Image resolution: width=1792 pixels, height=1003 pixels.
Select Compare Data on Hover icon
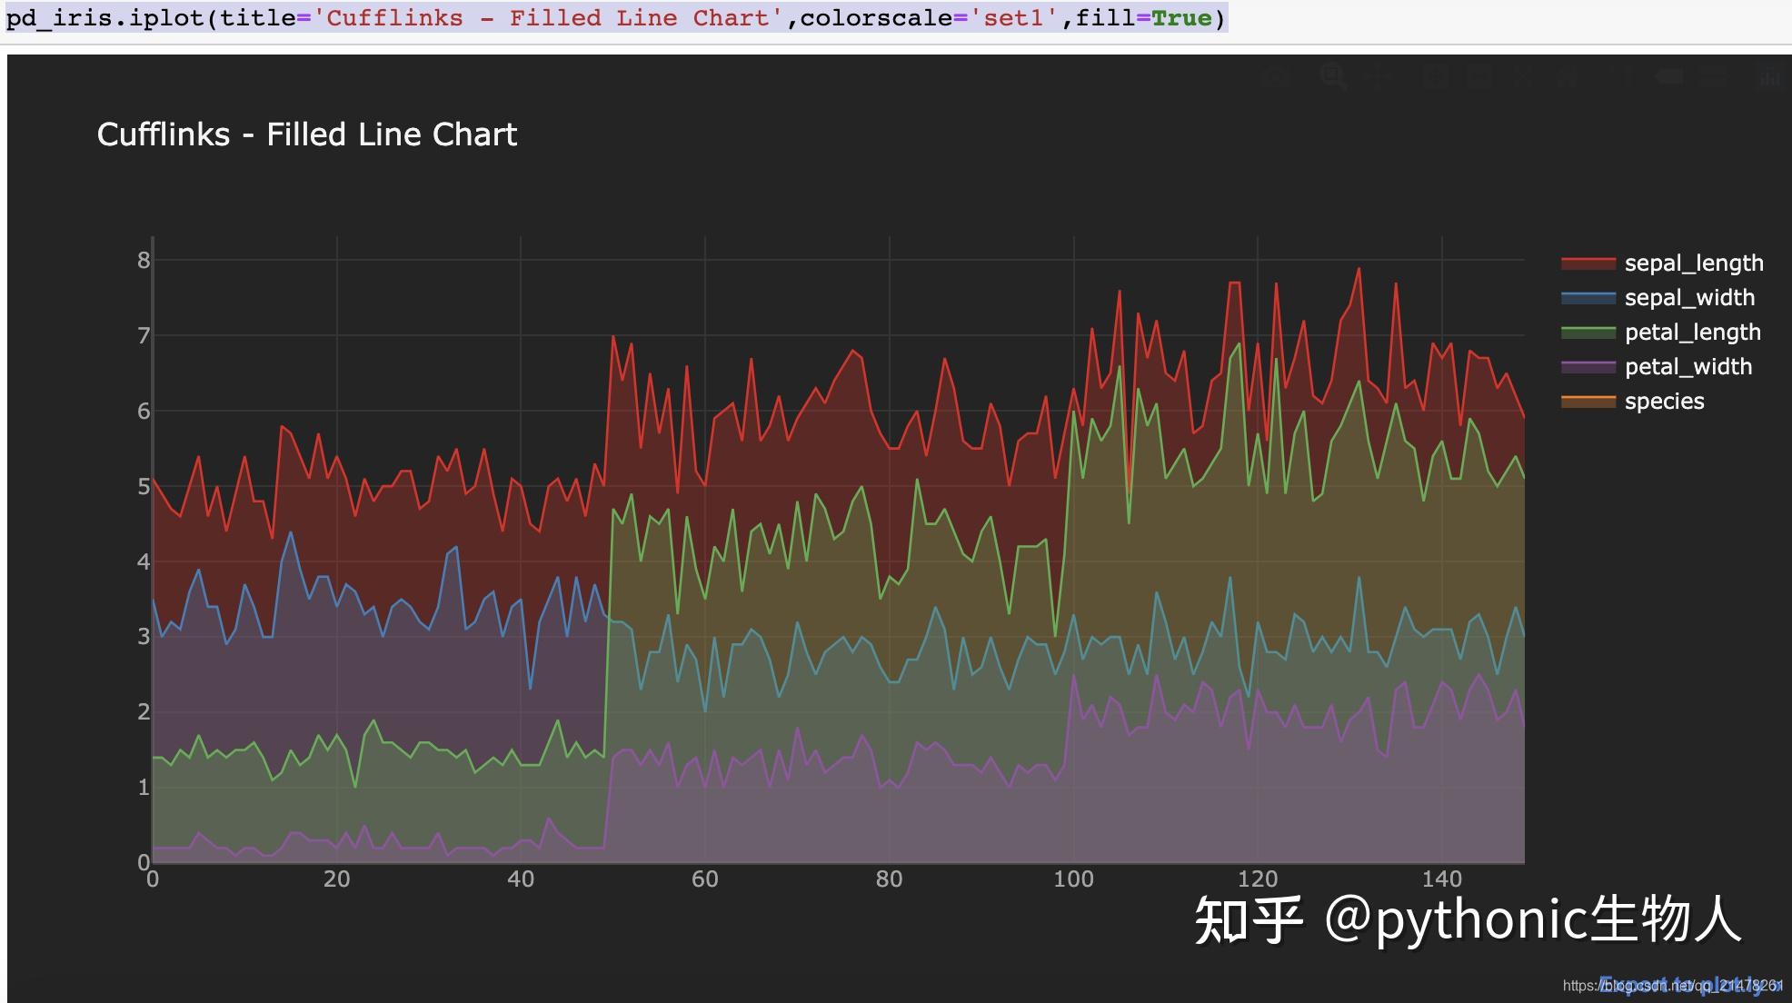click(x=1716, y=76)
